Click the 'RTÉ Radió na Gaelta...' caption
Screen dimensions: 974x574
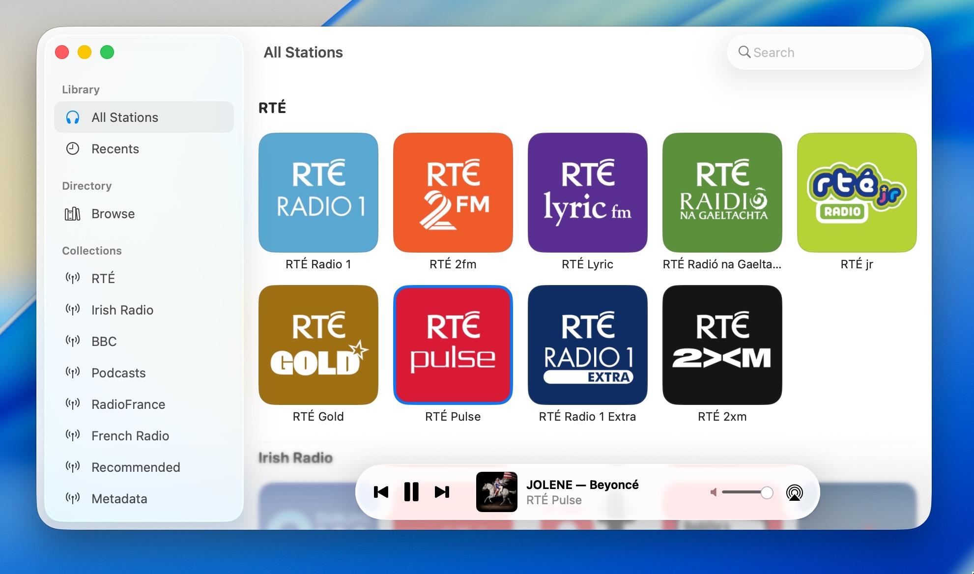(x=722, y=264)
